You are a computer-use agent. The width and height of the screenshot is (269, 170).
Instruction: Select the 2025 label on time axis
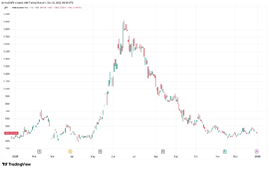(15, 157)
